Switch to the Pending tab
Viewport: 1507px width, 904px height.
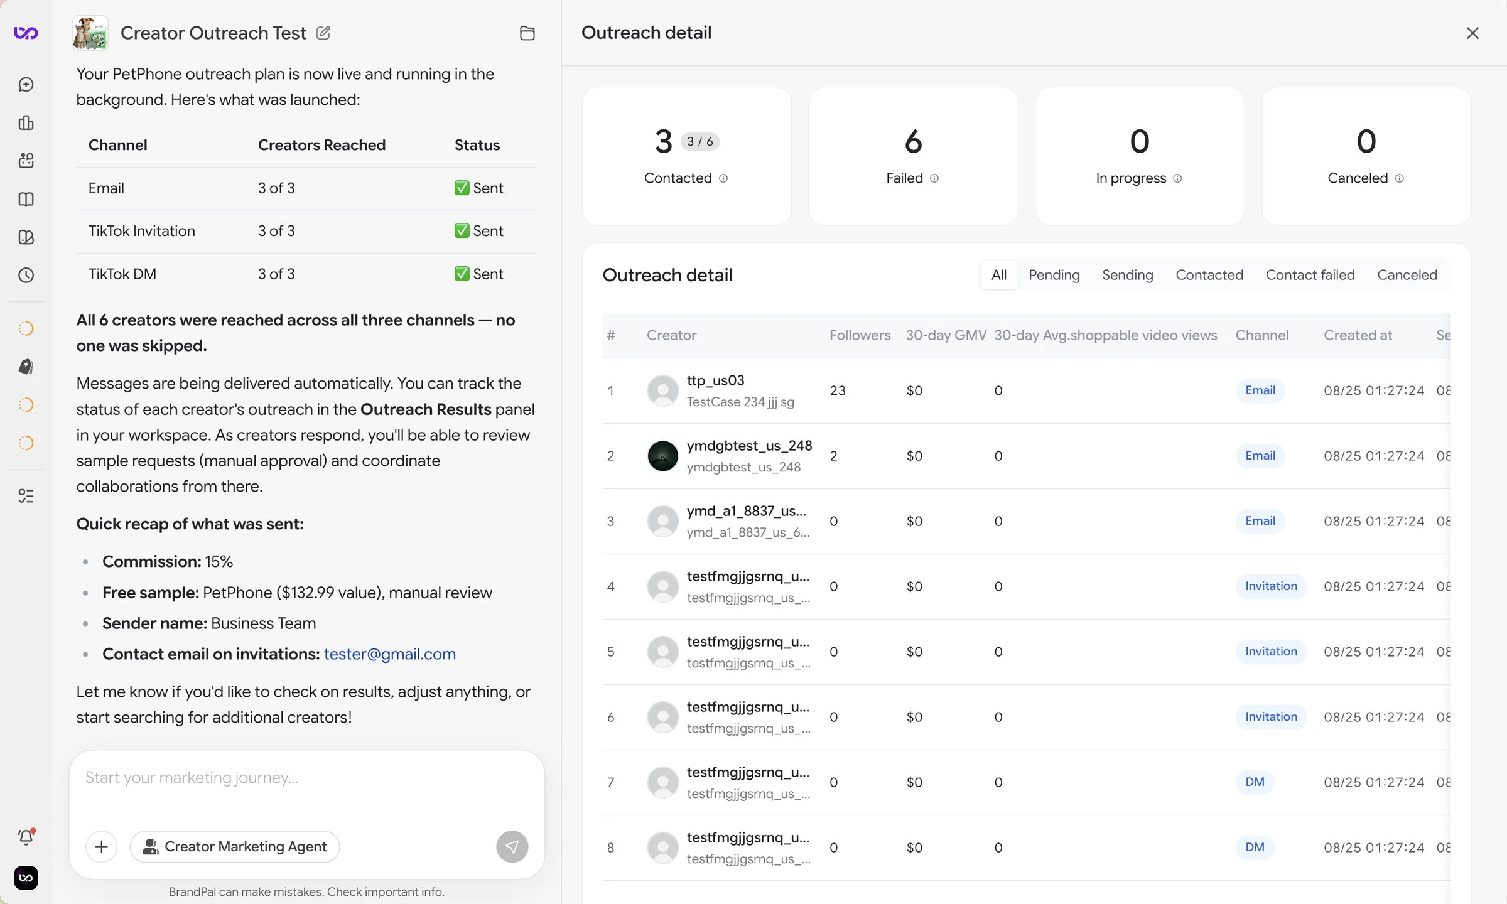click(1054, 275)
